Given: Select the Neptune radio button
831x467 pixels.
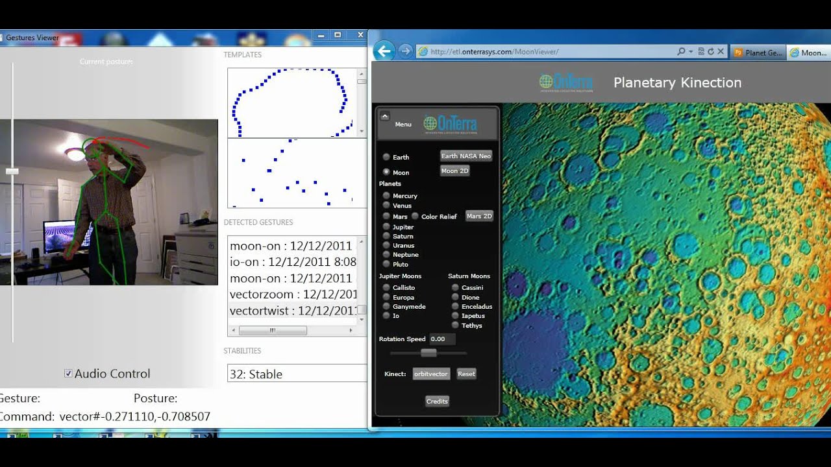Looking at the screenshot, I should click(x=386, y=255).
